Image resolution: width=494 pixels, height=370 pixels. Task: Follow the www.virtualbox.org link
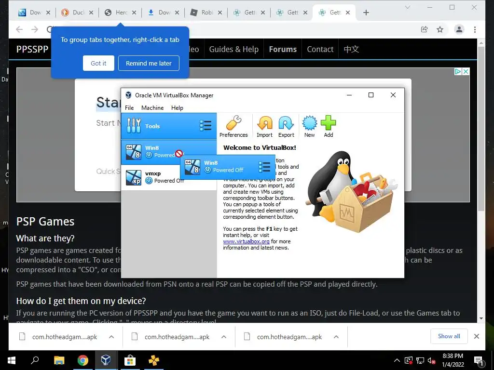click(246, 241)
